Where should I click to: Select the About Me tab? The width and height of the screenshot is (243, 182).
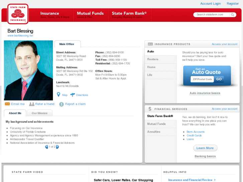(15, 113)
